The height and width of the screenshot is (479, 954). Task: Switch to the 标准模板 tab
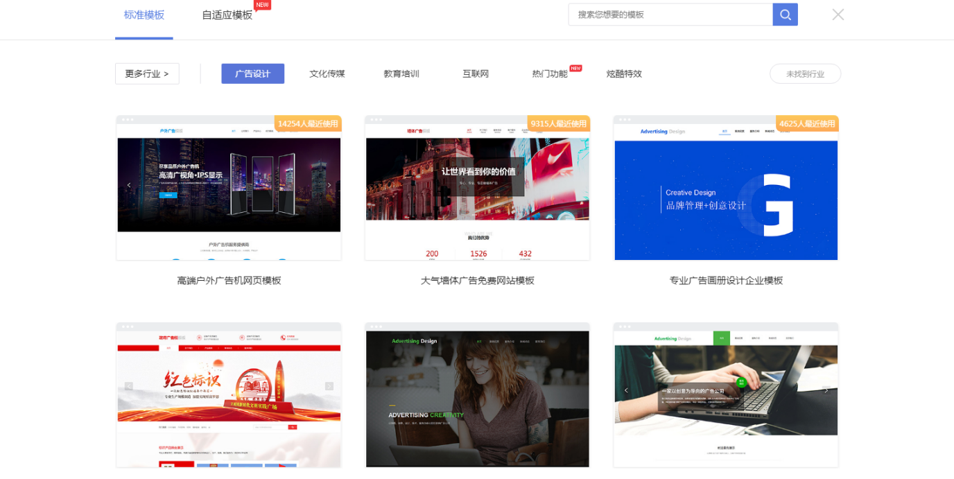(x=144, y=15)
